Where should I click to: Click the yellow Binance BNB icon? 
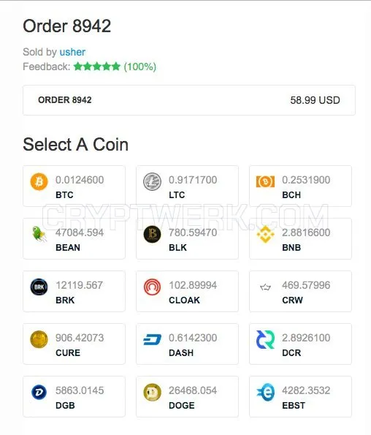click(265, 234)
